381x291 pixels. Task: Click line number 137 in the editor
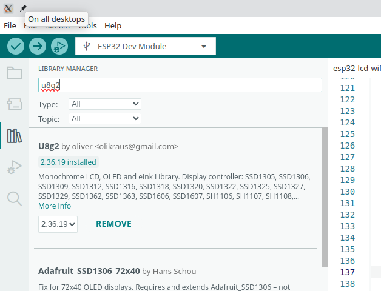tap(348, 272)
